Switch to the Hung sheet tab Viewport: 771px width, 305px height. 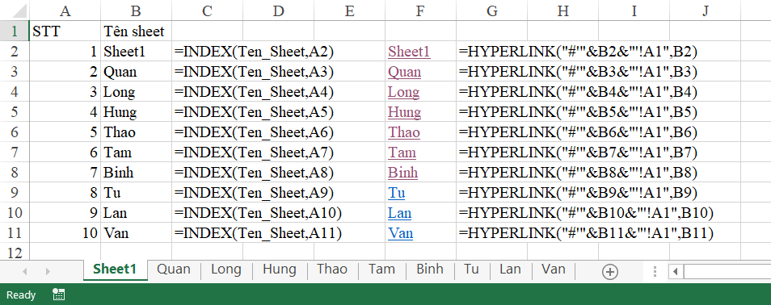click(280, 269)
